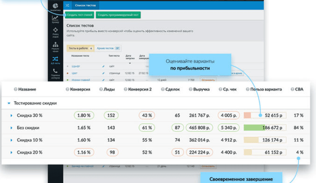Screen dimensions: 316x183
Task: Click the Создать программируемый тест button
Action: click(118, 15)
